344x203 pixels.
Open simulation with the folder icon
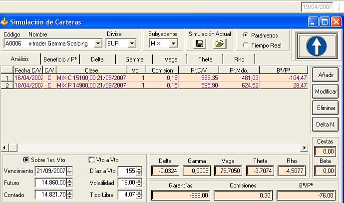coord(219,44)
